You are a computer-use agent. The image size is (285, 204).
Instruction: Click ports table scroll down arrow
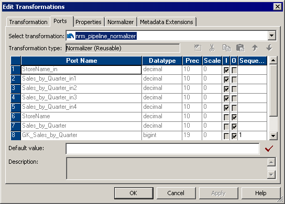[x=273, y=136]
